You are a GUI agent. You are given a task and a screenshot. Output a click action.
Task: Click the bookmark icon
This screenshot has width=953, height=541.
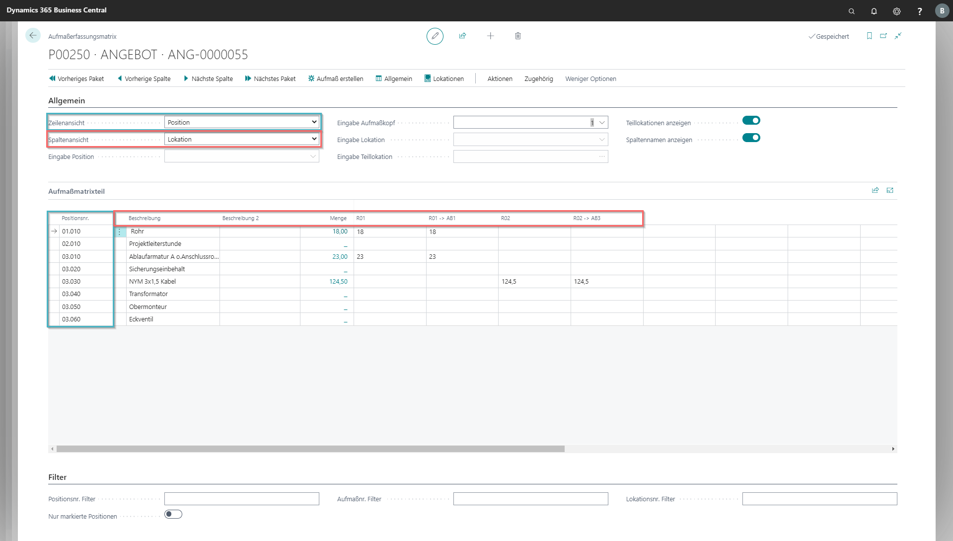point(869,36)
